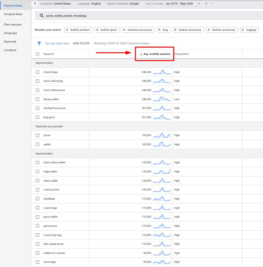This screenshot has width=263, height=267.
Task: Tick the checkbox next to purse
Action: (37, 135)
